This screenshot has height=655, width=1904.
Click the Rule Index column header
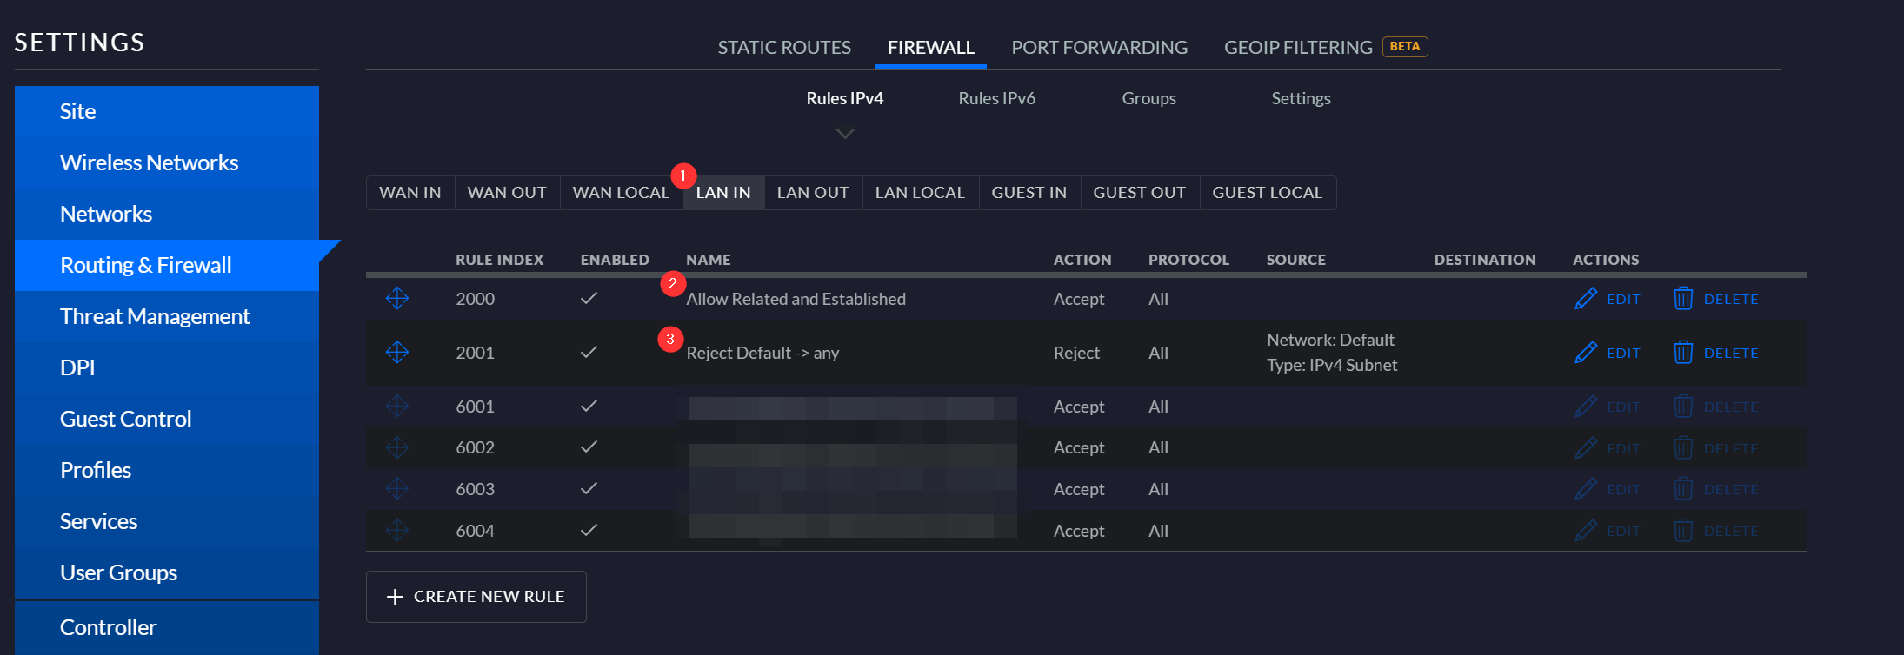(x=499, y=260)
